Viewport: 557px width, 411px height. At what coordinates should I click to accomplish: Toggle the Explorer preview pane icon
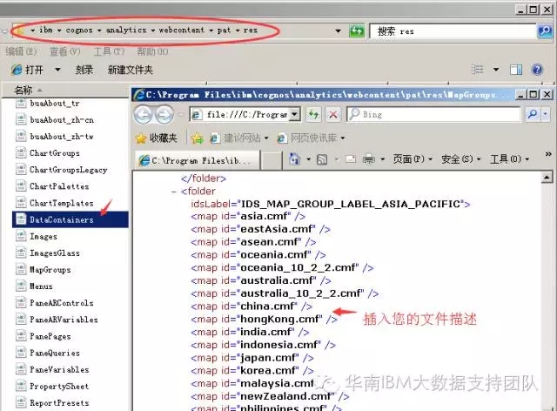(x=516, y=70)
